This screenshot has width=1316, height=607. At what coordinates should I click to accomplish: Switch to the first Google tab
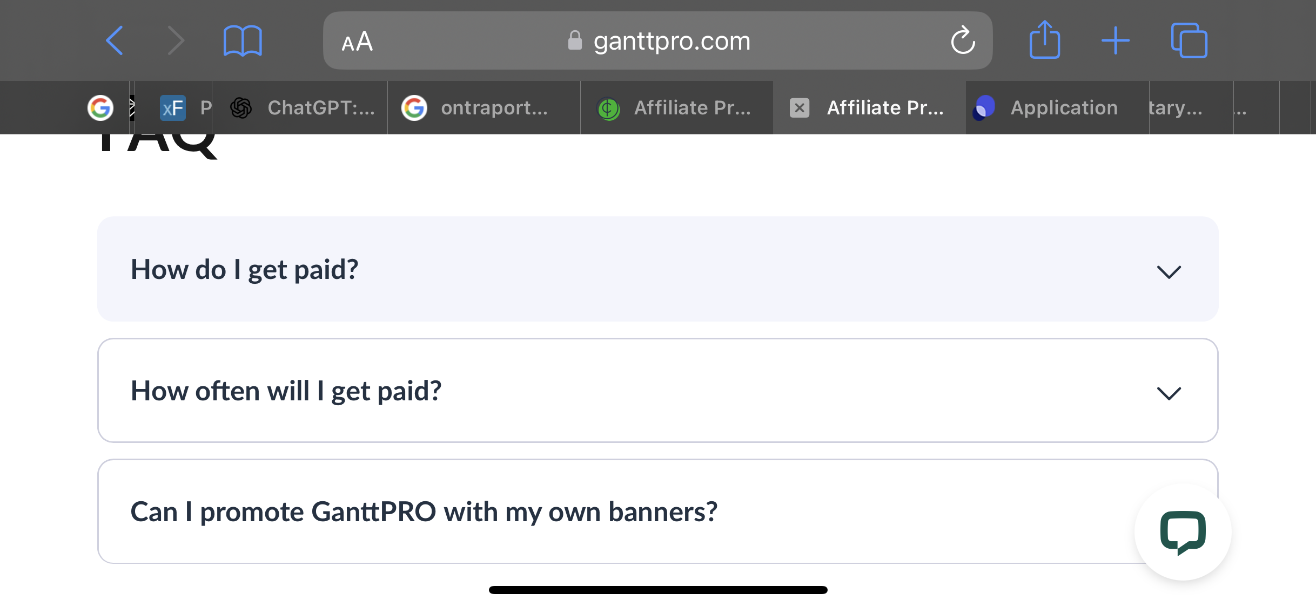[x=100, y=108]
